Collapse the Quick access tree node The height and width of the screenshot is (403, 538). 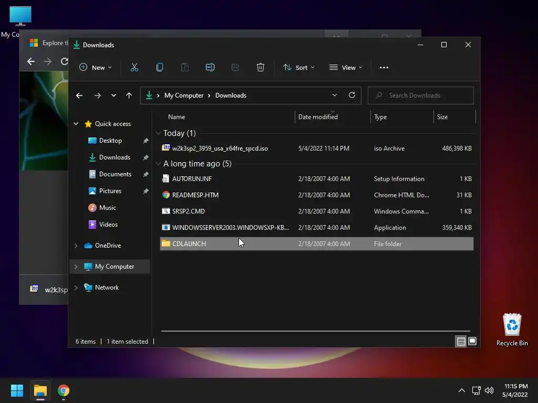pyautogui.click(x=76, y=124)
